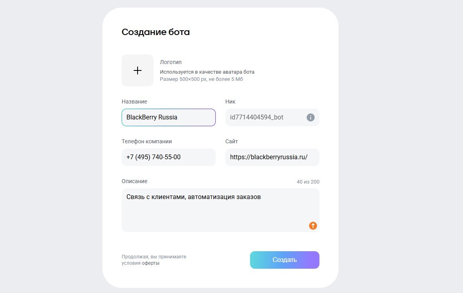Click the 40 из 200 character counter
463x293 pixels.
[308, 182]
